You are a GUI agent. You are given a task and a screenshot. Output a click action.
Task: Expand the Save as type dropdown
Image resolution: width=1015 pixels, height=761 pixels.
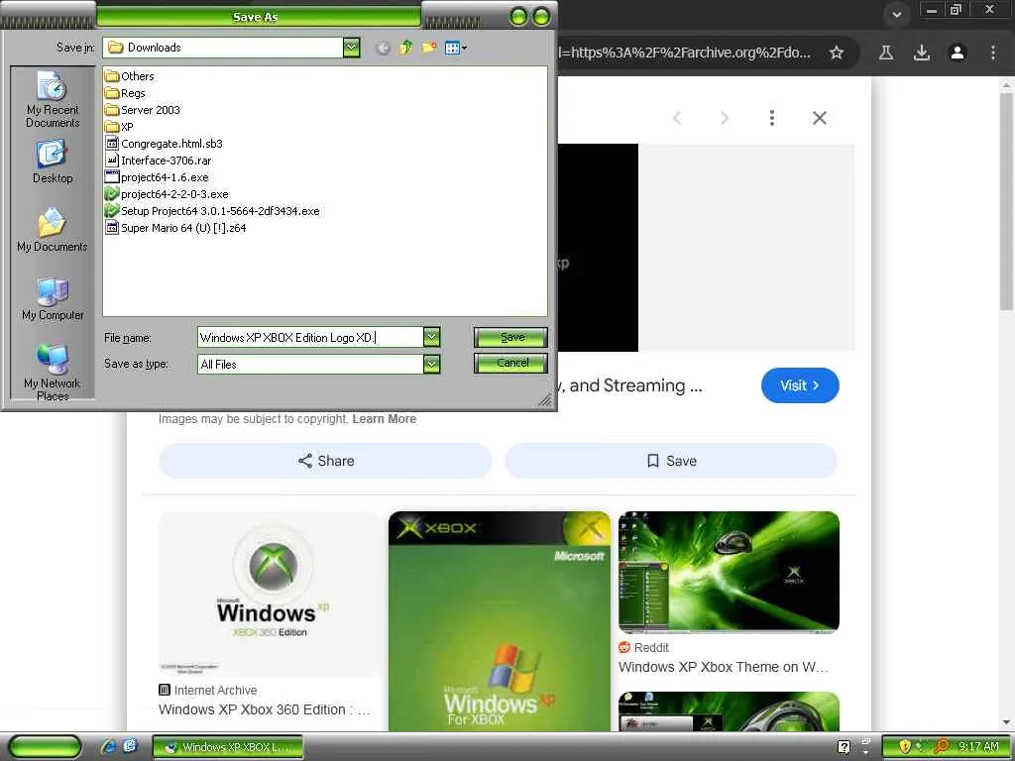(432, 365)
